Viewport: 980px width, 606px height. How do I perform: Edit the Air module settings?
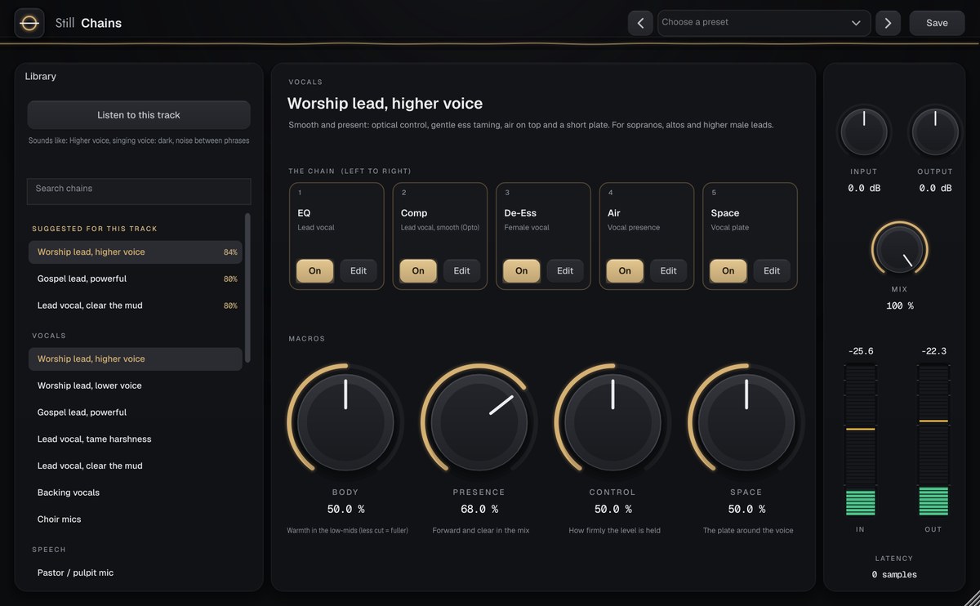point(669,271)
